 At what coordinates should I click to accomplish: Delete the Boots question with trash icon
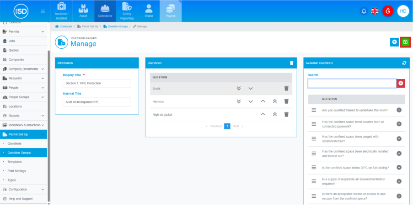point(286,88)
